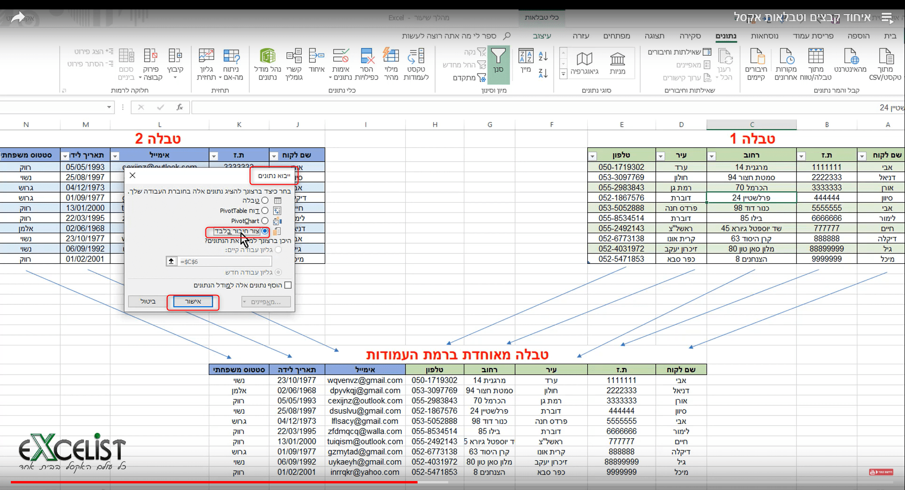Image resolution: width=905 pixels, height=490 pixels.
Task: Open Queries & Connections (שאילתות וחיבורים) pane
Action: (x=679, y=52)
